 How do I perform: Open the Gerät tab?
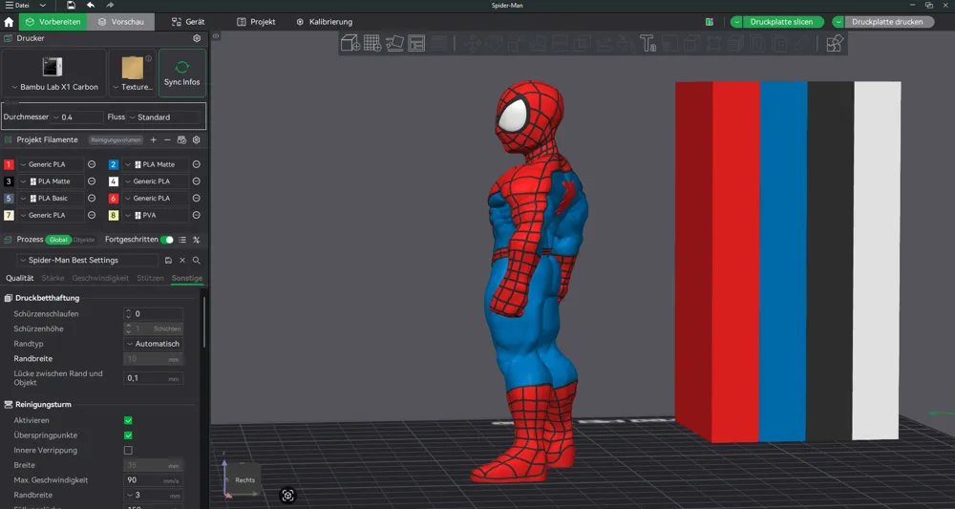tap(187, 22)
